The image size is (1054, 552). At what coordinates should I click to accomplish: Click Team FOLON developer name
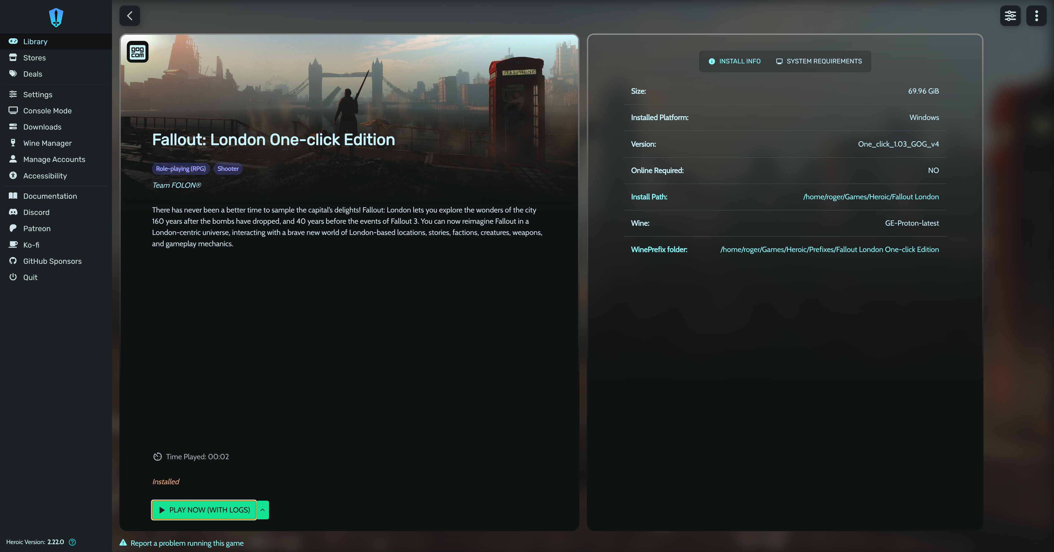tap(177, 185)
